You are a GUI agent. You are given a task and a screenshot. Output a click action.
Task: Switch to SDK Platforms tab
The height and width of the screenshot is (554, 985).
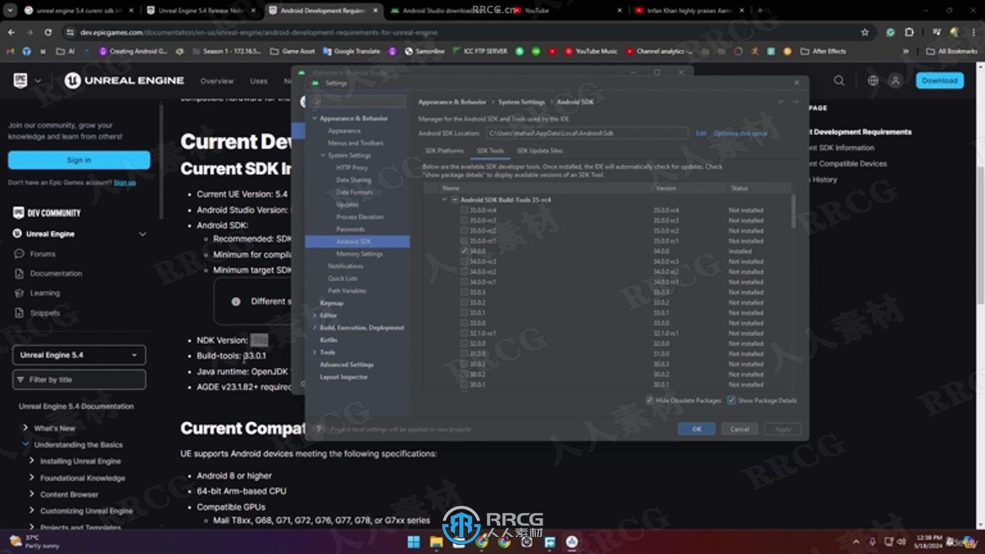click(x=444, y=150)
